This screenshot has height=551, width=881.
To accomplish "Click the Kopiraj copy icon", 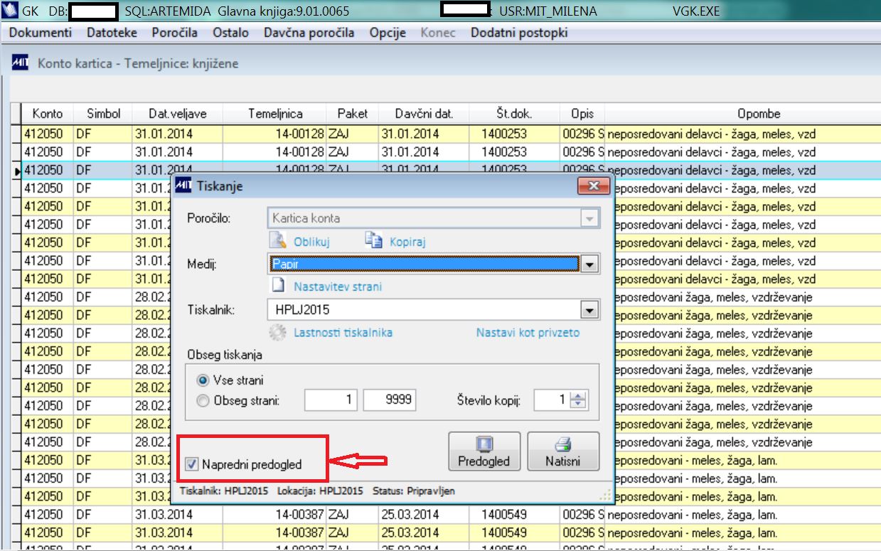I will (x=374, y=240).
